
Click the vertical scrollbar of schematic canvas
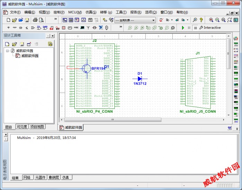[x=228, y=53]
